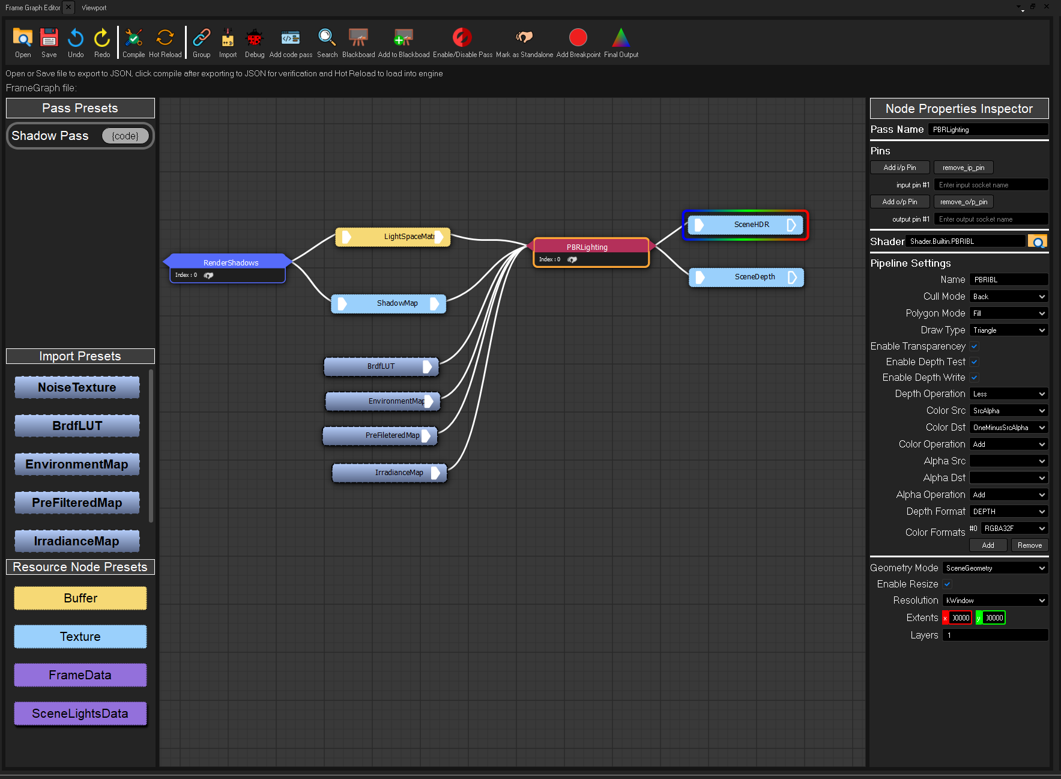
Task: Open the Geometry Mode dropdown
Action: coord(995,568)
